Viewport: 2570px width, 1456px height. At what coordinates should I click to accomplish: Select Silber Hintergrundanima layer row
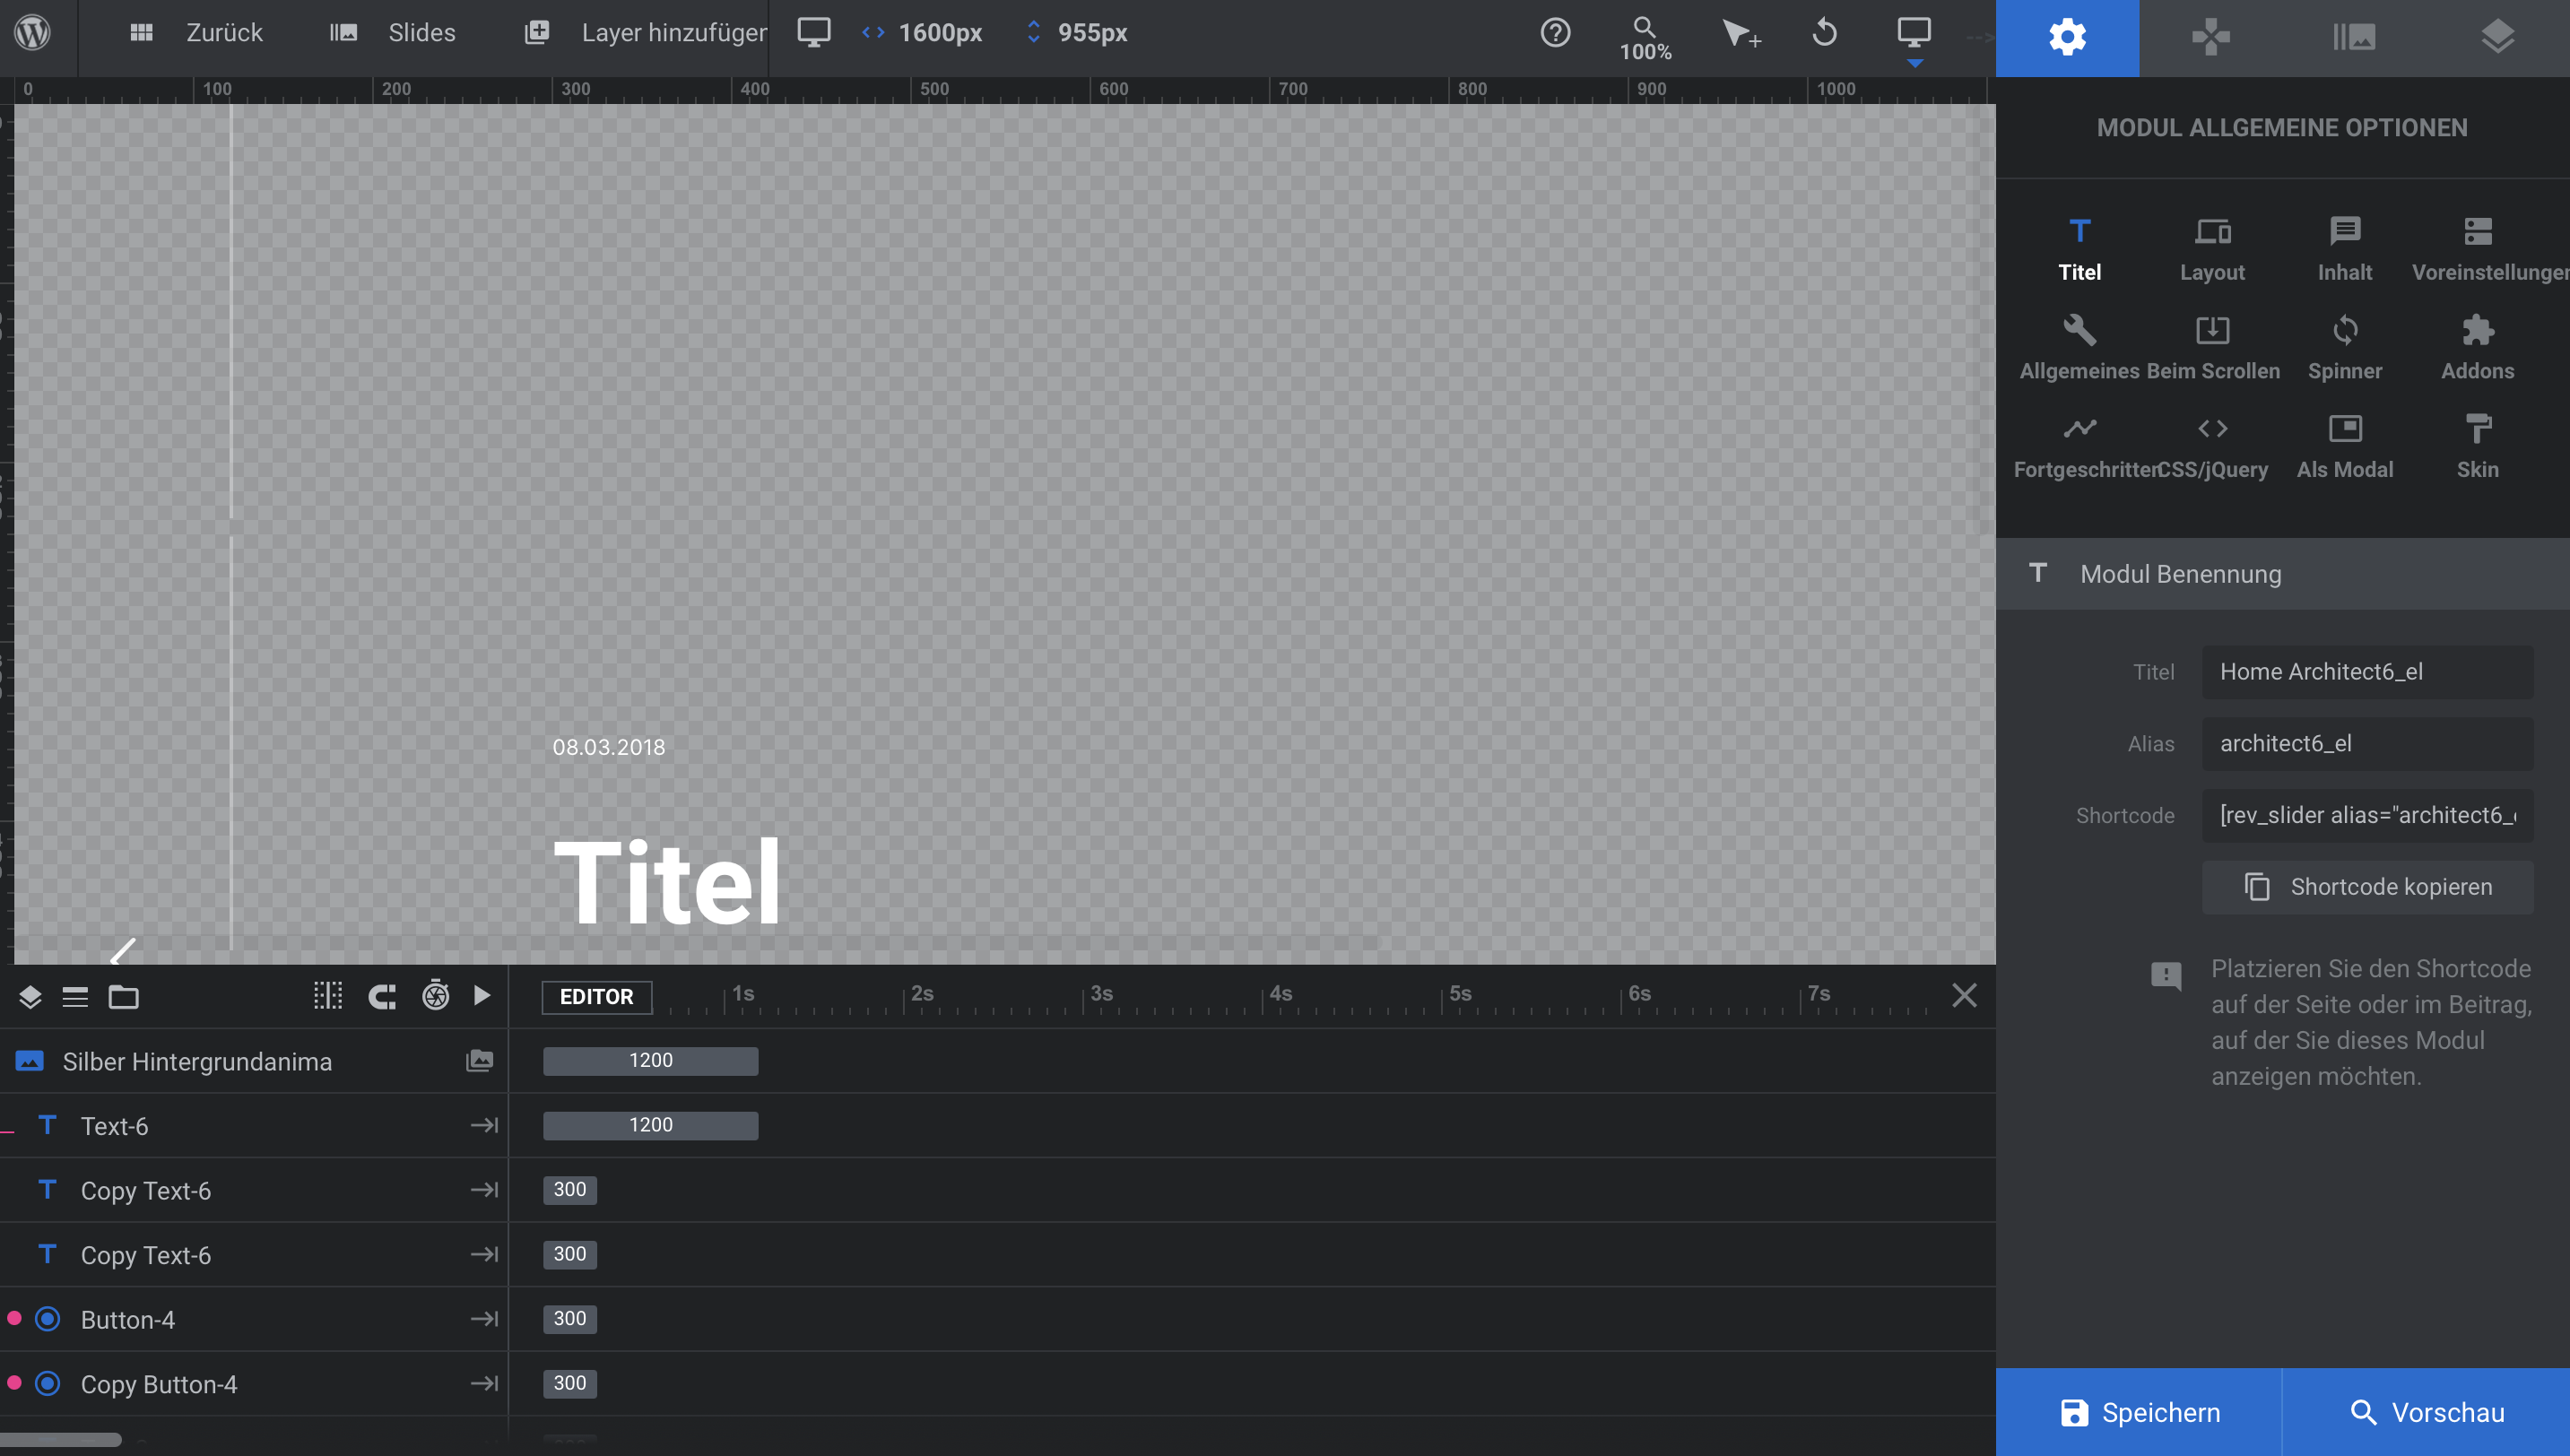point(254,1061)
